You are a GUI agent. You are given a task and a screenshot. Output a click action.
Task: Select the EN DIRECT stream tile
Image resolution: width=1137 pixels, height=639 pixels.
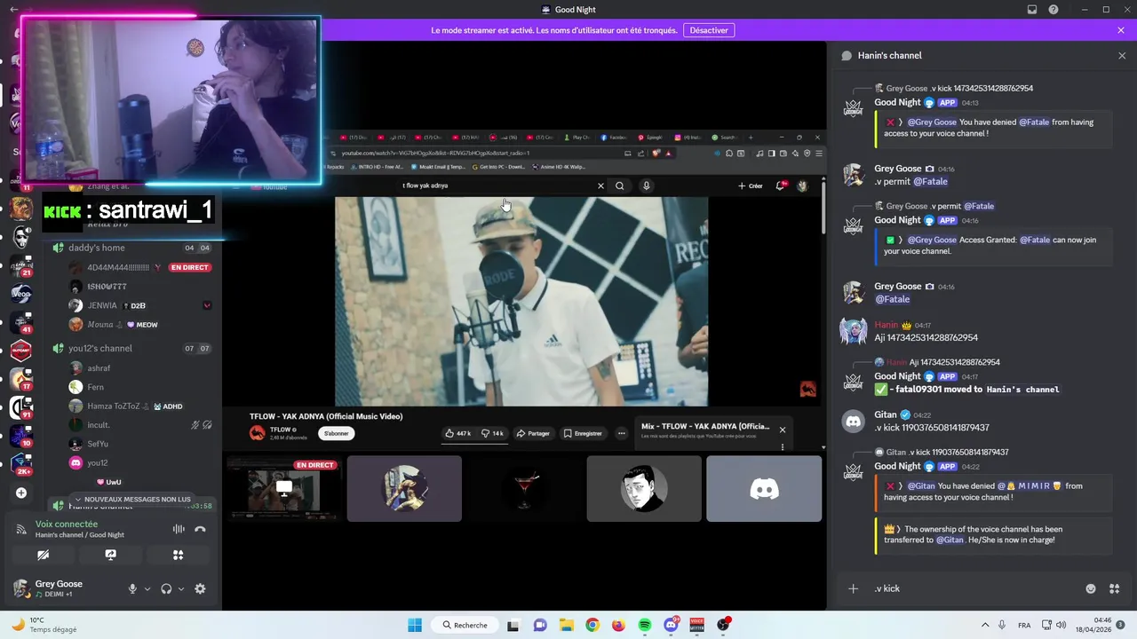click(x=284, y=488)
